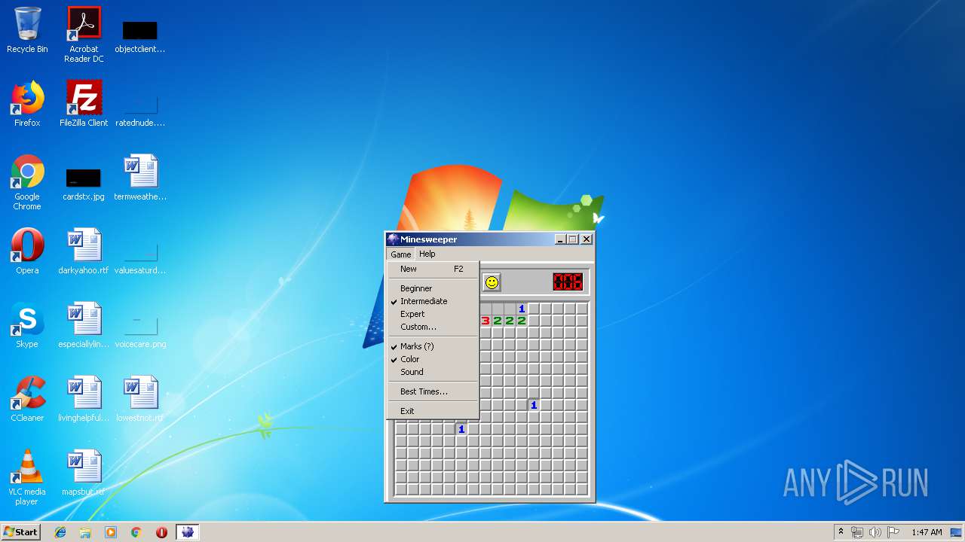
Task: Open Internet Explorer from the taskbar
Action: (x=60, y=532)
